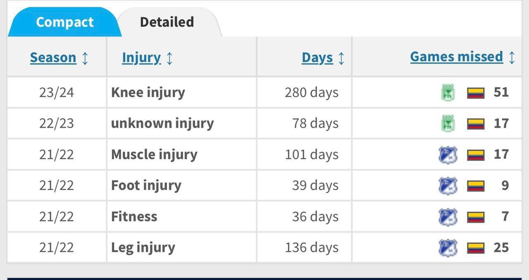Click club crest in Fitness row

(448, 217)
